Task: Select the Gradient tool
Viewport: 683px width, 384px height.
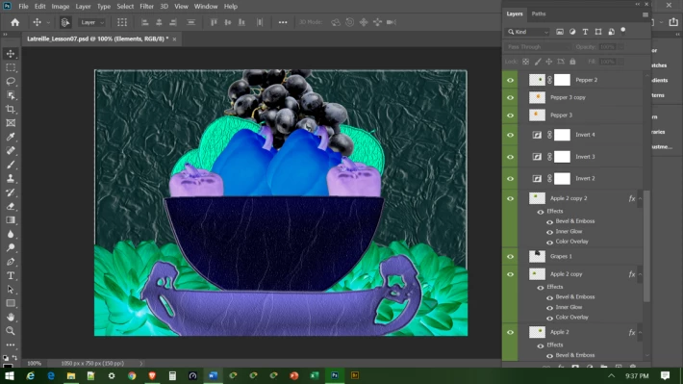Action: coord(11,220)
